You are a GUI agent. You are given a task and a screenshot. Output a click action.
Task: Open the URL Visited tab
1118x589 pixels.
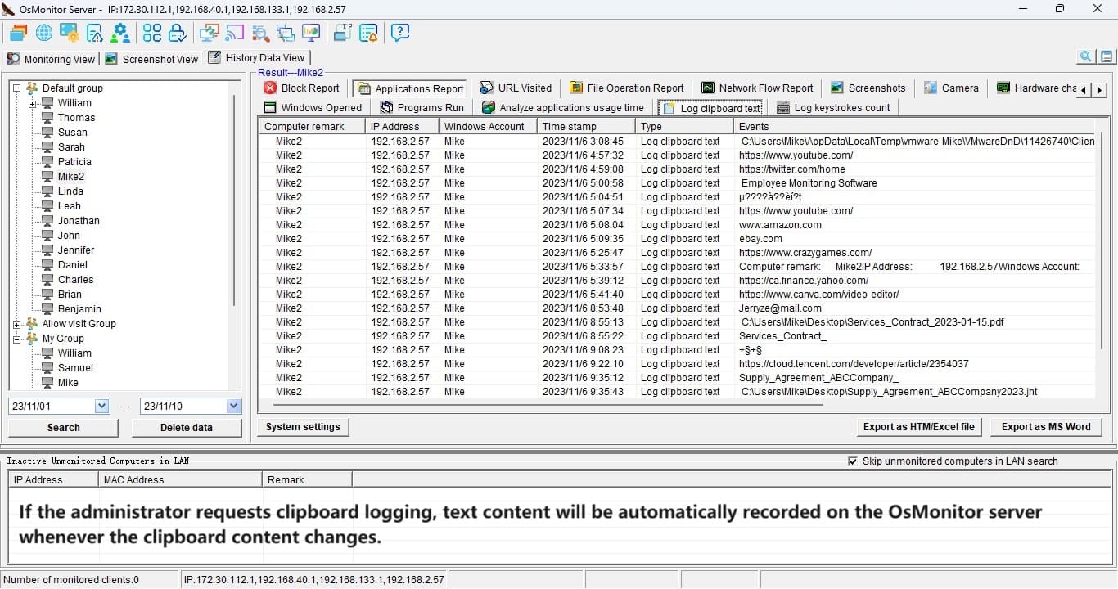tap(516, 88)
